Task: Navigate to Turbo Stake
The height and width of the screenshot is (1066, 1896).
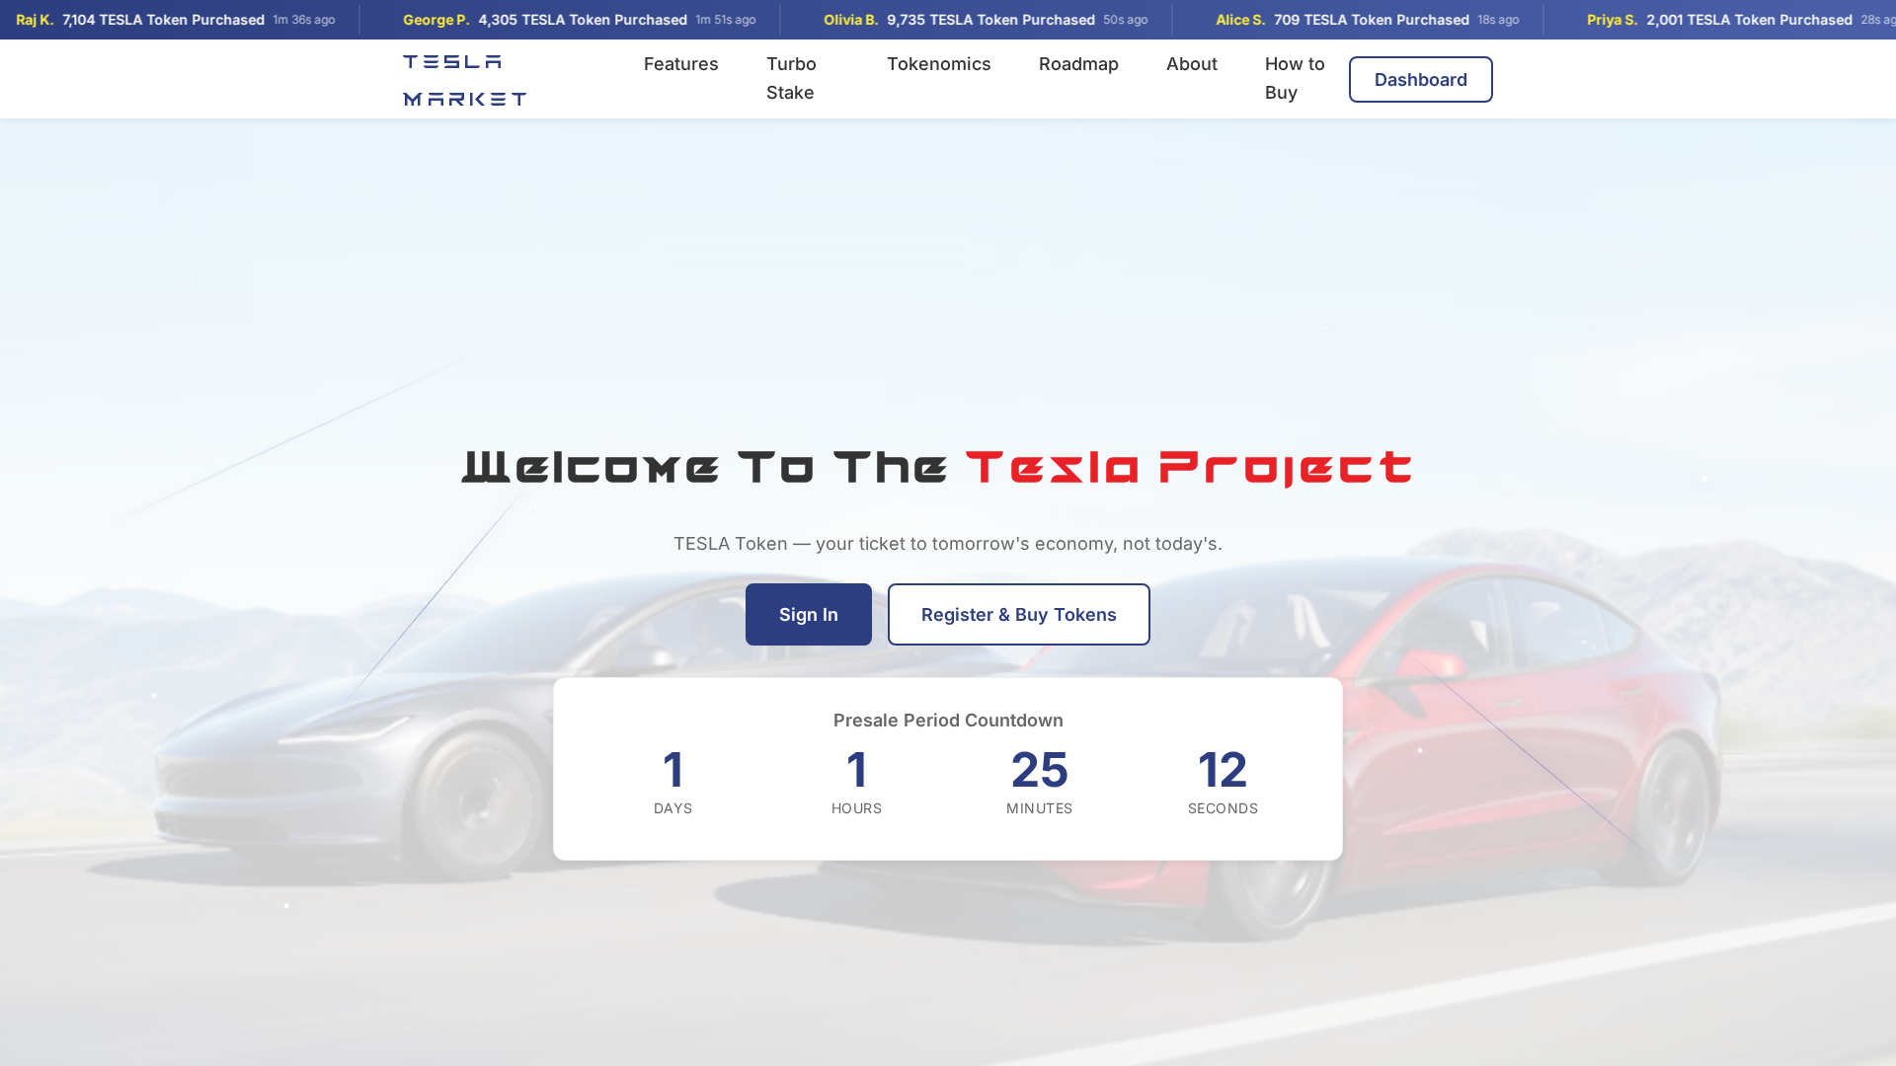Action: pyautogui.click(x=790, y=79)
